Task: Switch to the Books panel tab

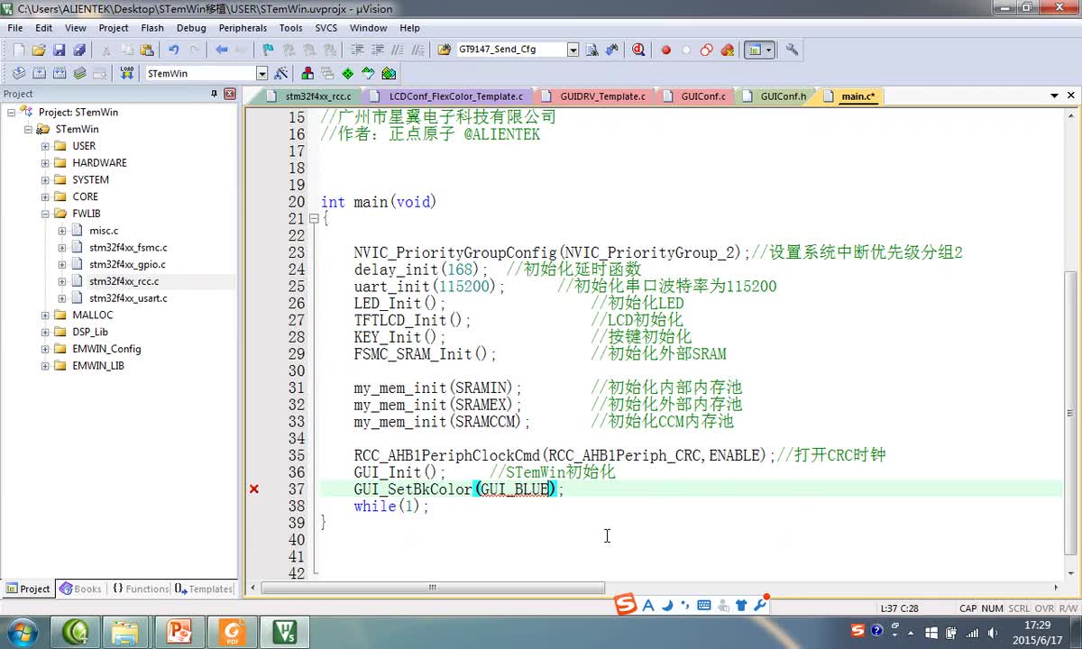Action: point(80,589)
